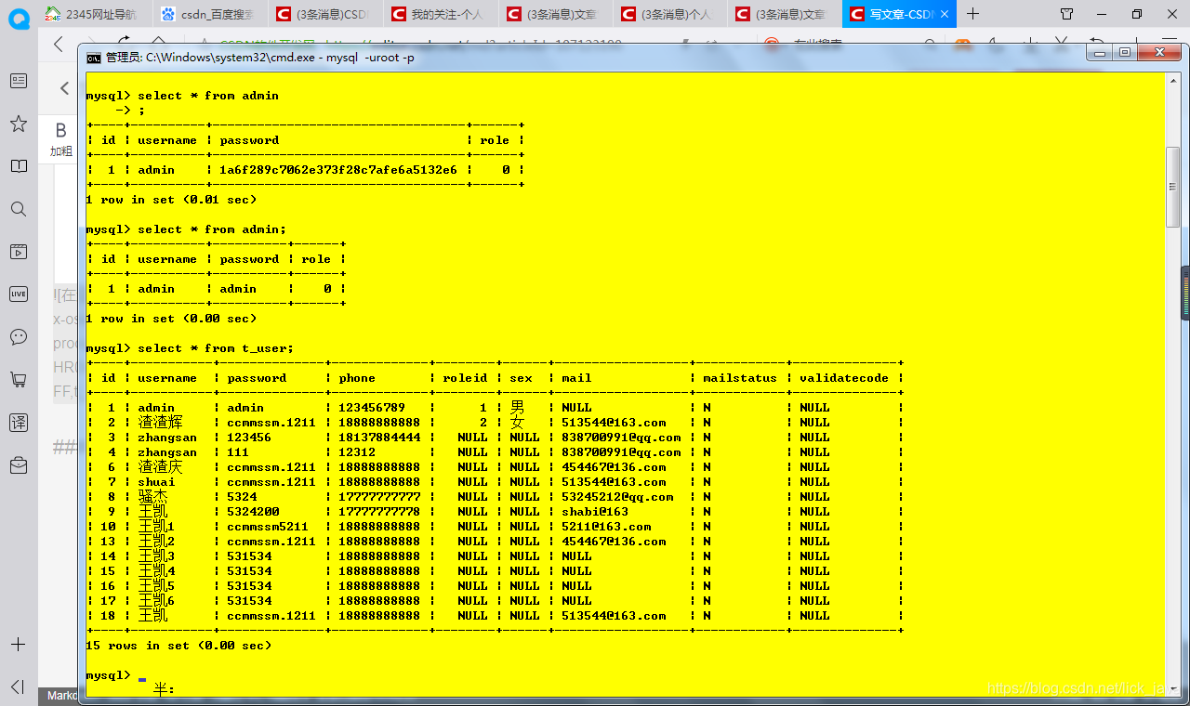
Task: Click the password cell ccmmssm5211
Action: (268, 527)
